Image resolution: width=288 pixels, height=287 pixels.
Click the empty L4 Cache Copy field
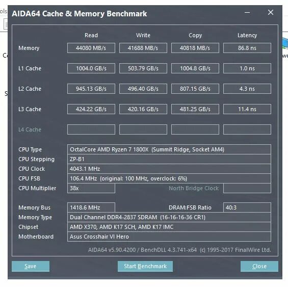click(x=195, y=129)
